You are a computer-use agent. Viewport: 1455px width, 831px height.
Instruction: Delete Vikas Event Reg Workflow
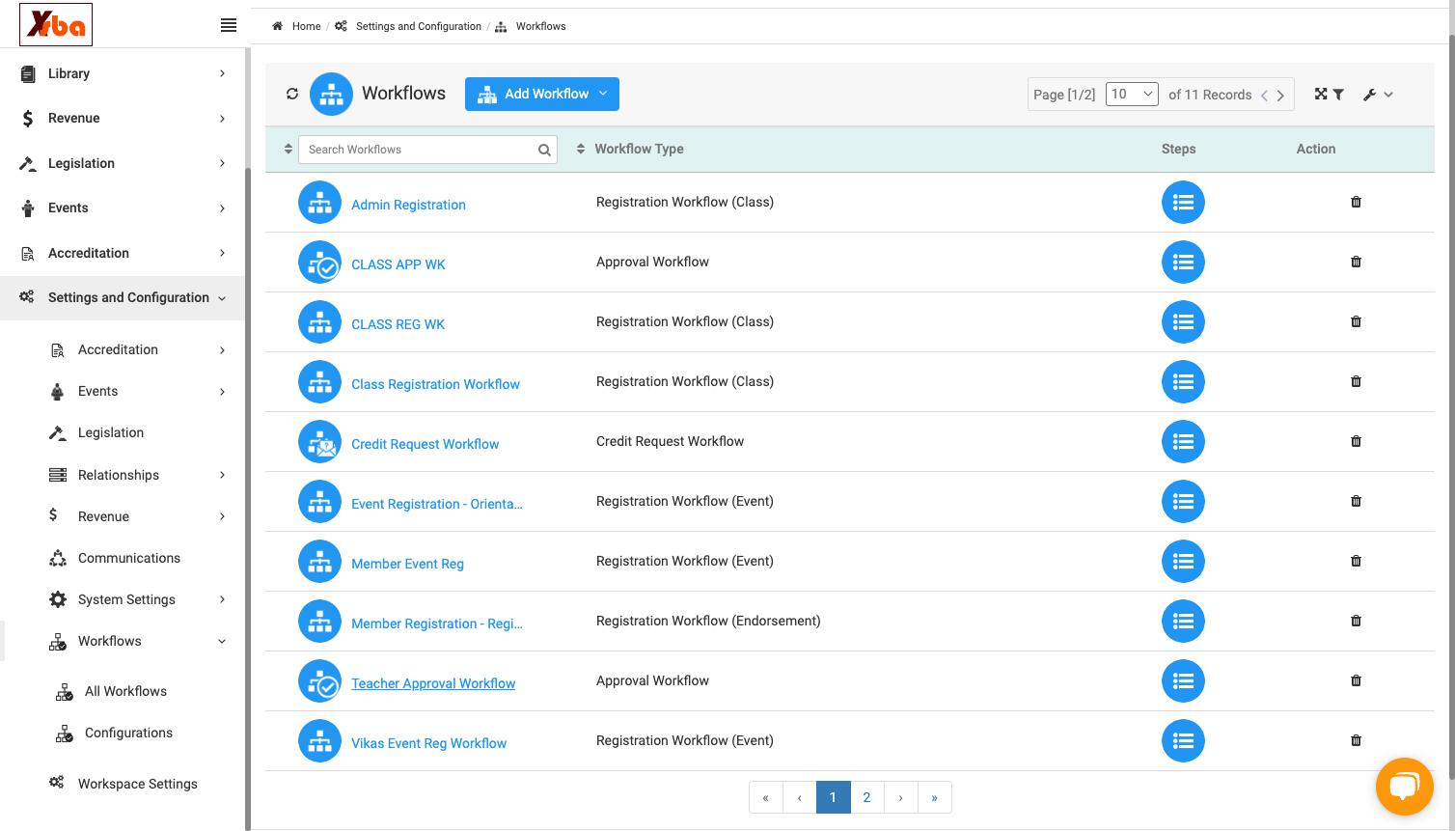(x=1356, y=740)
